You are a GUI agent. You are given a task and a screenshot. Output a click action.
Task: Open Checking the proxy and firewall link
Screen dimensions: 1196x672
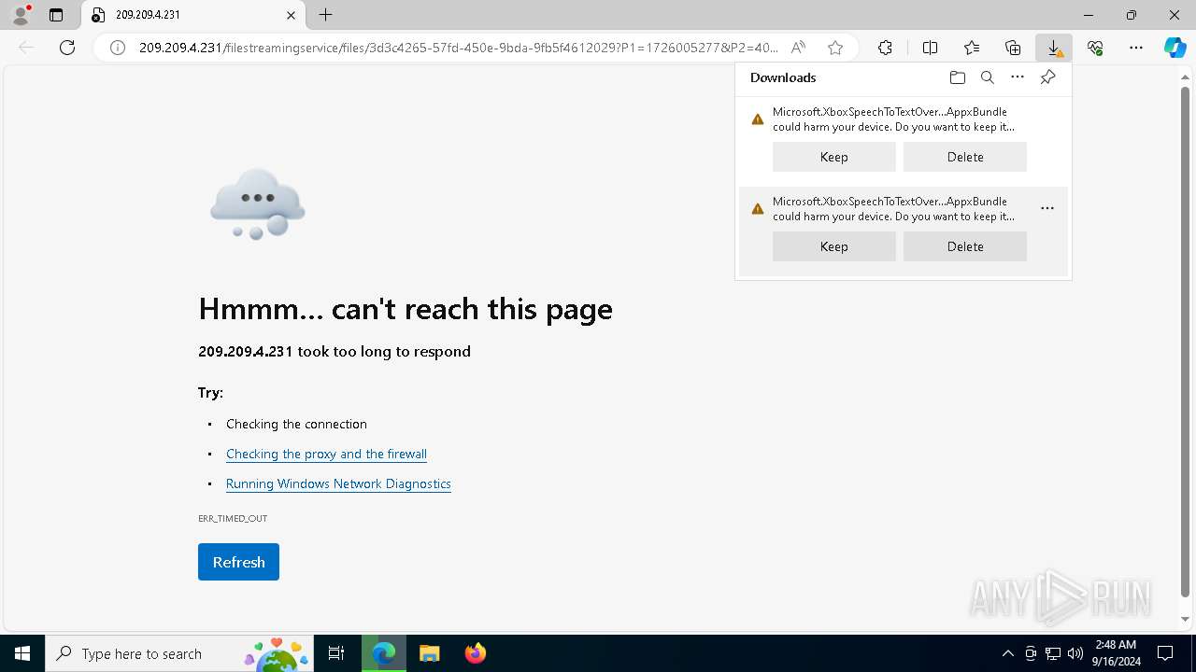pos(326,454)
